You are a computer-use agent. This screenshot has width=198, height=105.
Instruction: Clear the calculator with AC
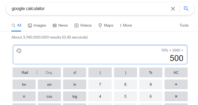pos(176,72)
